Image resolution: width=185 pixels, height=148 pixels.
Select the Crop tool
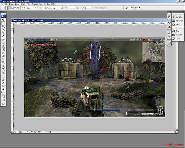tap(3, 33)
